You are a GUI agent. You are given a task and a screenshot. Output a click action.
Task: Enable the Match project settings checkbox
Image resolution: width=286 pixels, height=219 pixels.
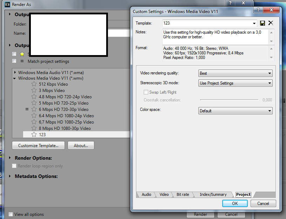14,61
